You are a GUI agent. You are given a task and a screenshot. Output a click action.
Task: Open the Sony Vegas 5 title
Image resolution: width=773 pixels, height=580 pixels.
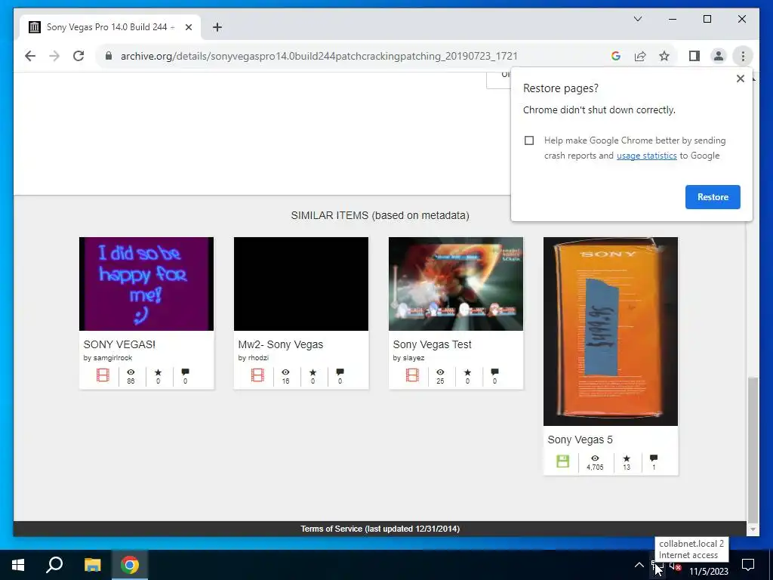tap(580, 440)
